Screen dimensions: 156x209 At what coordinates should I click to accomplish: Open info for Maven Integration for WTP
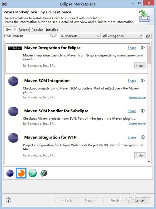tap(143, 137)
